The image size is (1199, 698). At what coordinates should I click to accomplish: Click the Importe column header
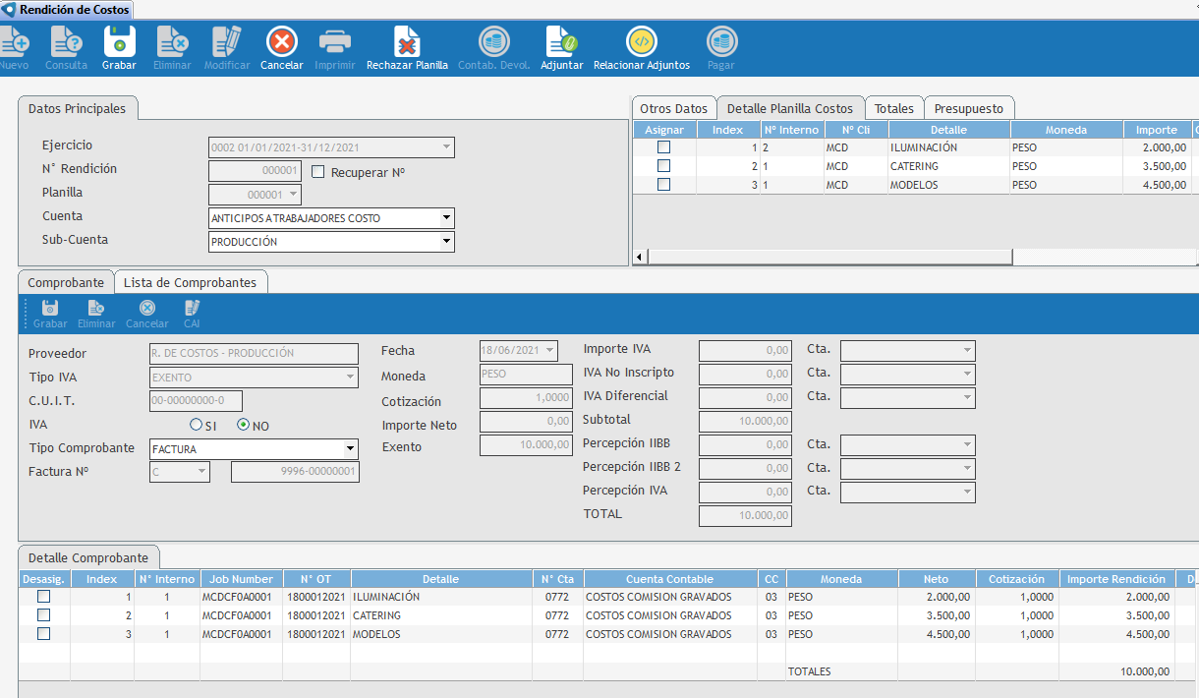click(x=1156, y=130)
